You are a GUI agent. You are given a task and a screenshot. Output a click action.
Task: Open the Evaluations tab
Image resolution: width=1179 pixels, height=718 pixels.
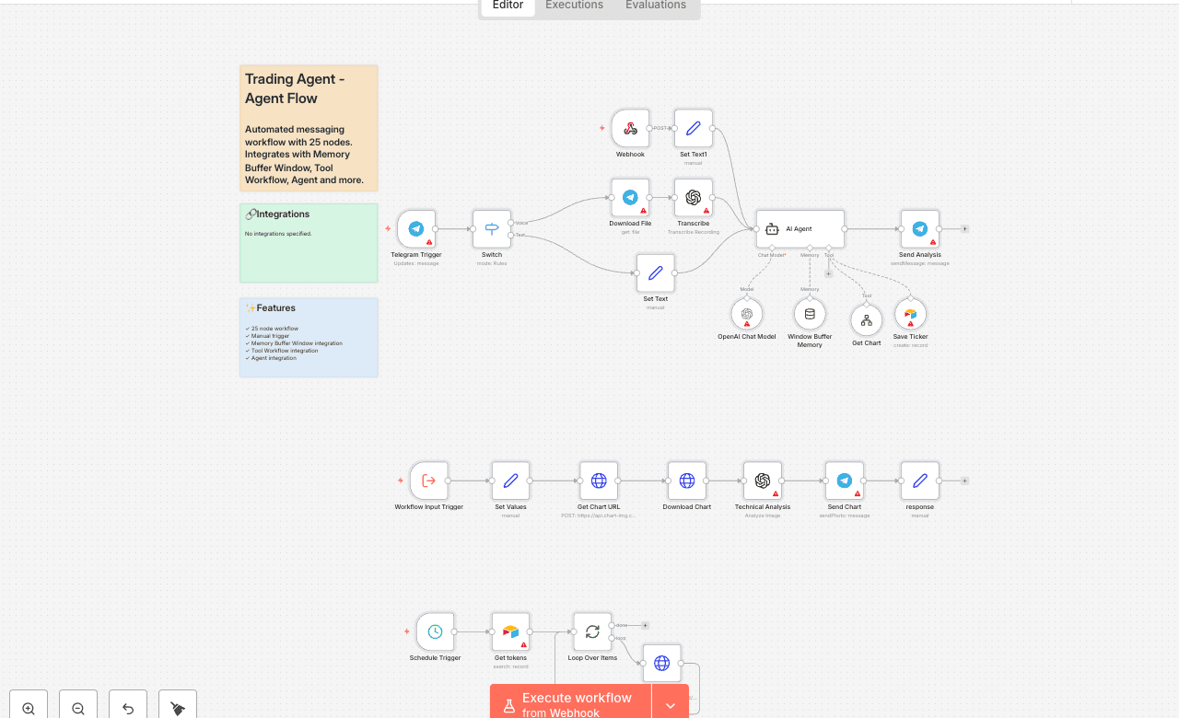point(655,6)
